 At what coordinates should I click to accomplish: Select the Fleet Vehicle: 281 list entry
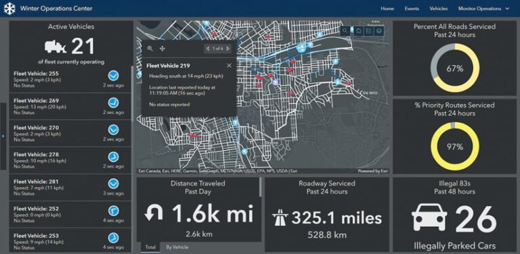[x=70, y=188]
